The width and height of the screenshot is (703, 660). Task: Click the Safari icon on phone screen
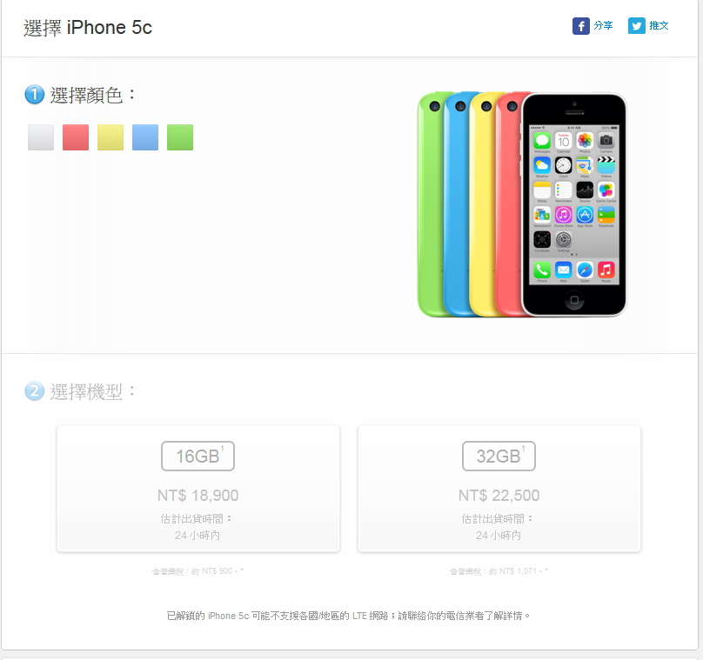(x=585, y=270)
